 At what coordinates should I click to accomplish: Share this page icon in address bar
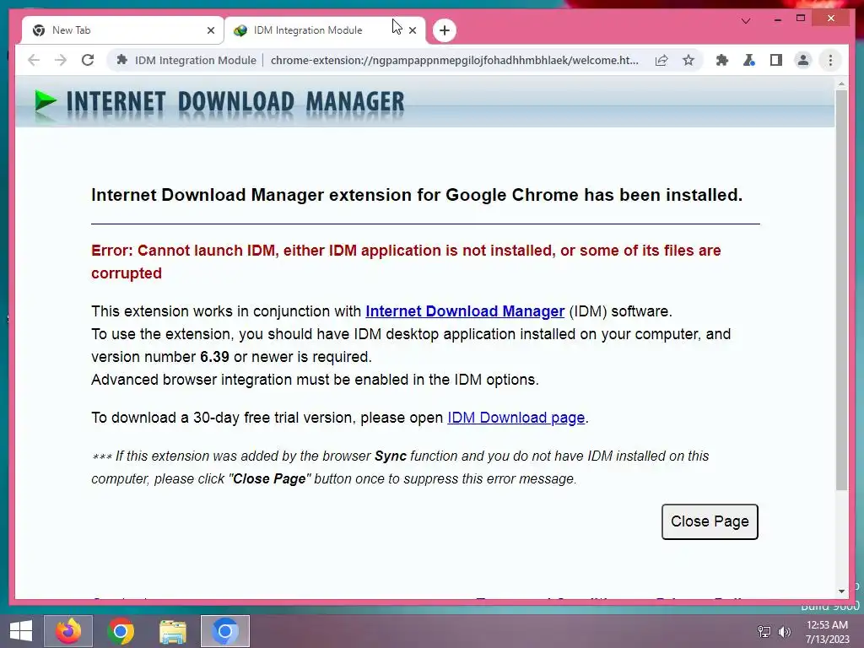tap(661, 60)
